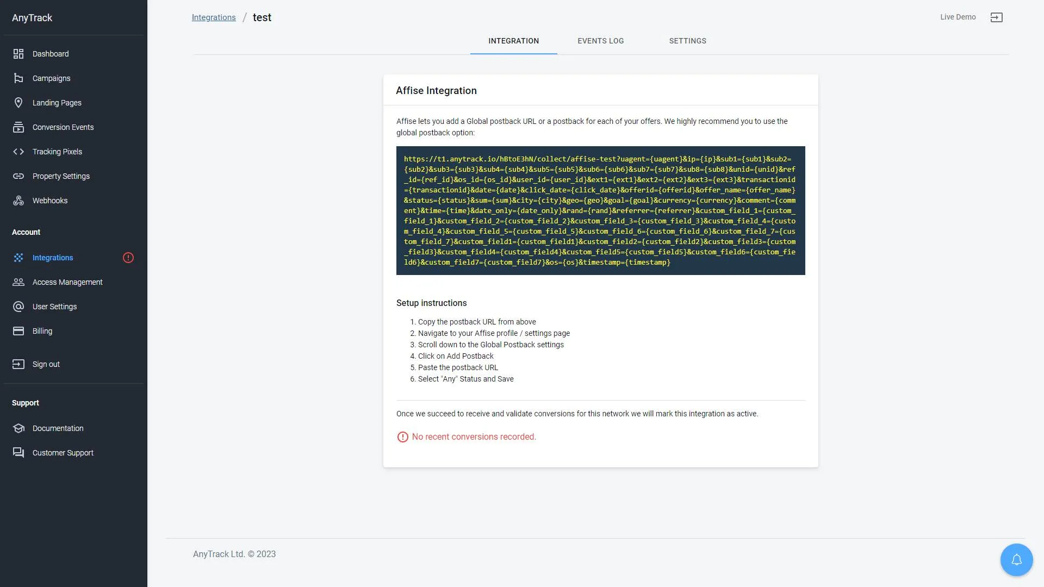Click the Campaigns flag icon

[18, 78]
